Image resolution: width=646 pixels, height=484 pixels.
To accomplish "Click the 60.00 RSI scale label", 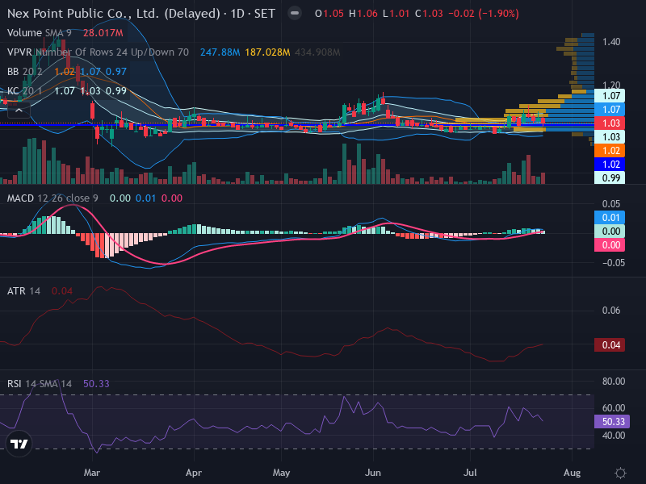I will (x=614, y=408).
